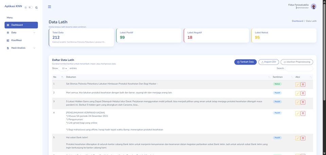This screenshot has width=326, height=155.
Task: Select Dashboard in the sidebar menu
Action: [21, 25]
